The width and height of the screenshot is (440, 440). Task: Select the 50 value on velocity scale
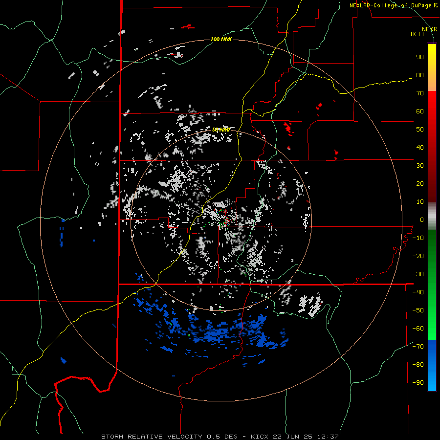pos(420,130)
